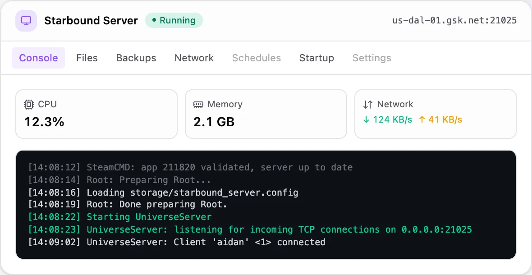The image size is (532, 275).
Task: Open the Console tab
Action: click(x=38, y=58)
